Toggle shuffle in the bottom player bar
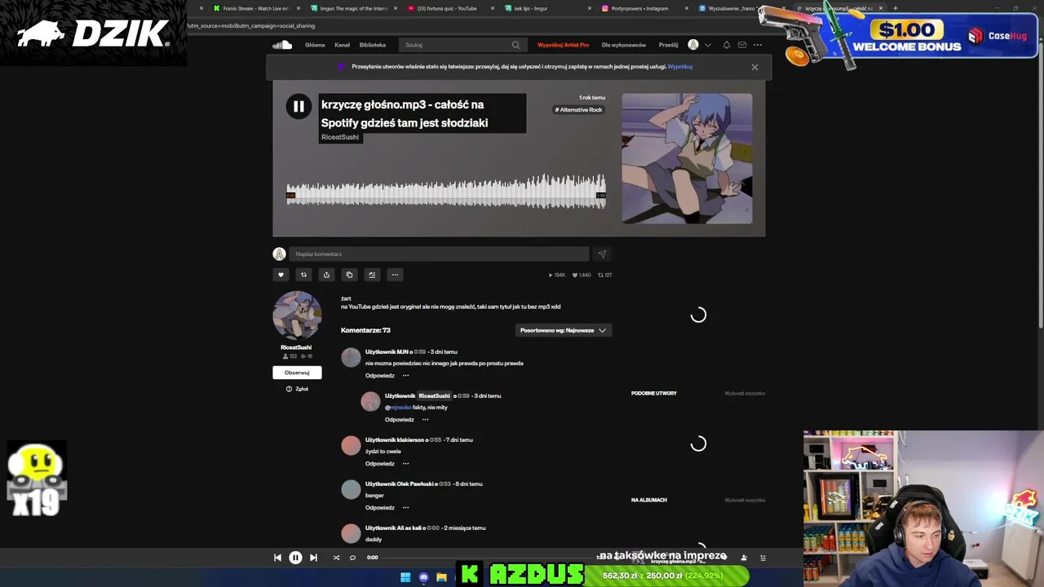The width and height of the screenshot is (1044, 587). point(336,558)
